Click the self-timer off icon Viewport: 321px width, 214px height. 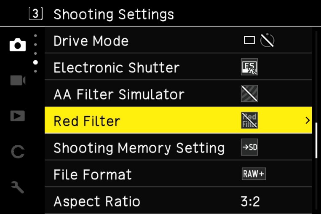267,40
